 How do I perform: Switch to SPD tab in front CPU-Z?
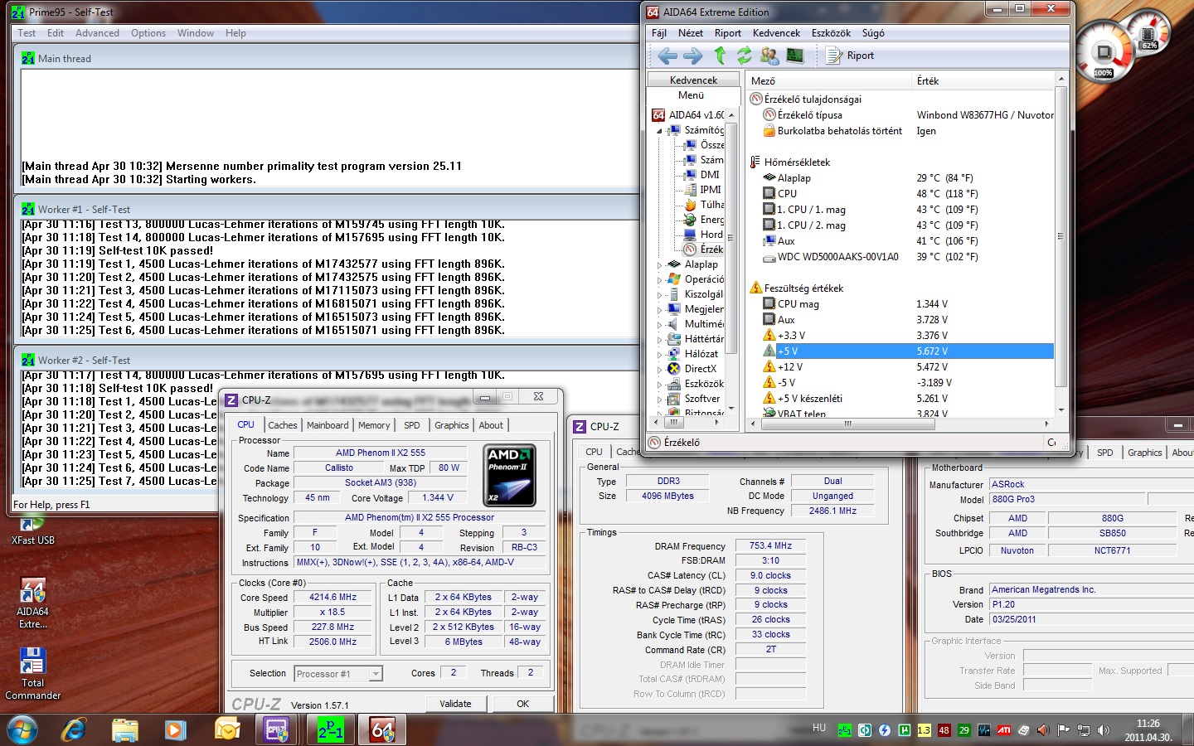pyautogui.click(x=412, y=425)
